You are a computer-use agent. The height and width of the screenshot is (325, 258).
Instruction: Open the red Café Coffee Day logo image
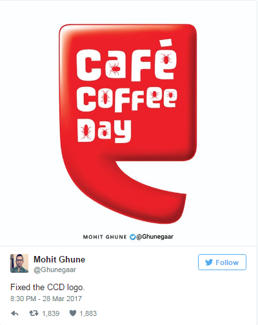128,124
